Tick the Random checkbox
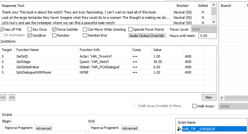 54,35
